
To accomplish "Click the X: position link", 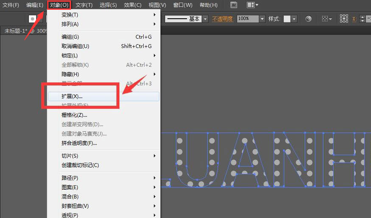I will coord(354,19).
